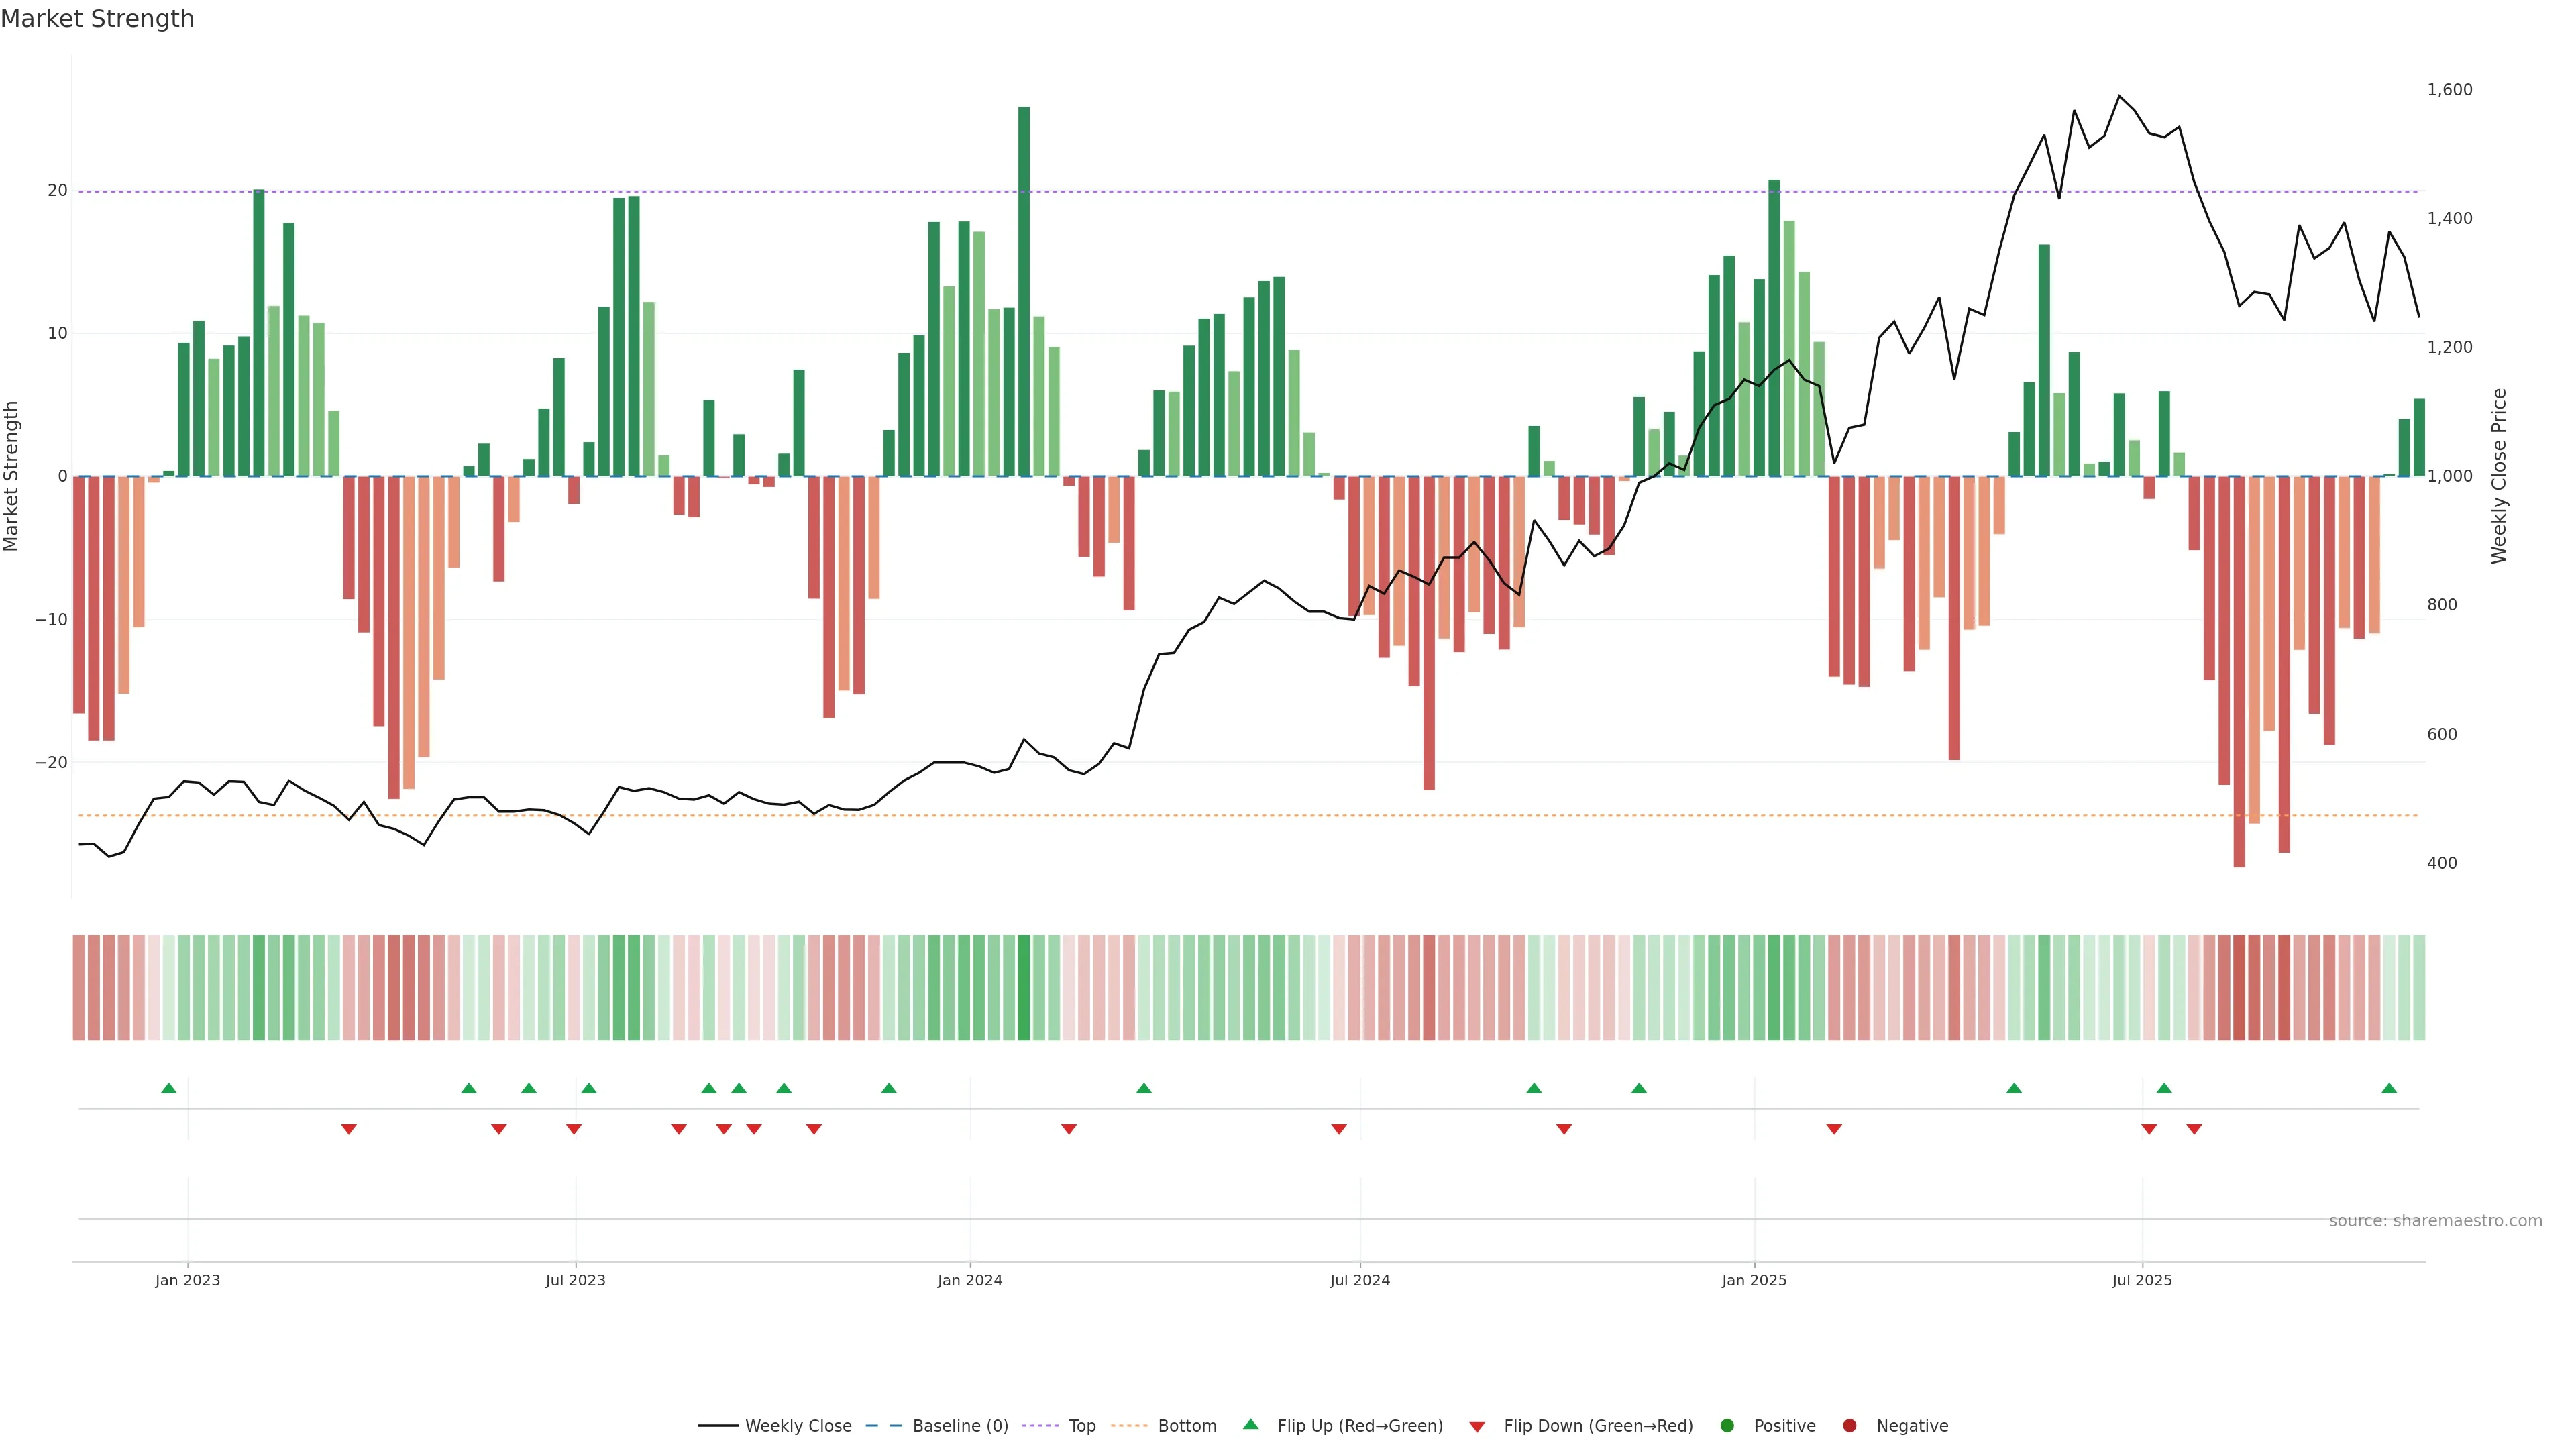
Task: Click the first red flip-down marker on the left
Action: point(349,1129)
